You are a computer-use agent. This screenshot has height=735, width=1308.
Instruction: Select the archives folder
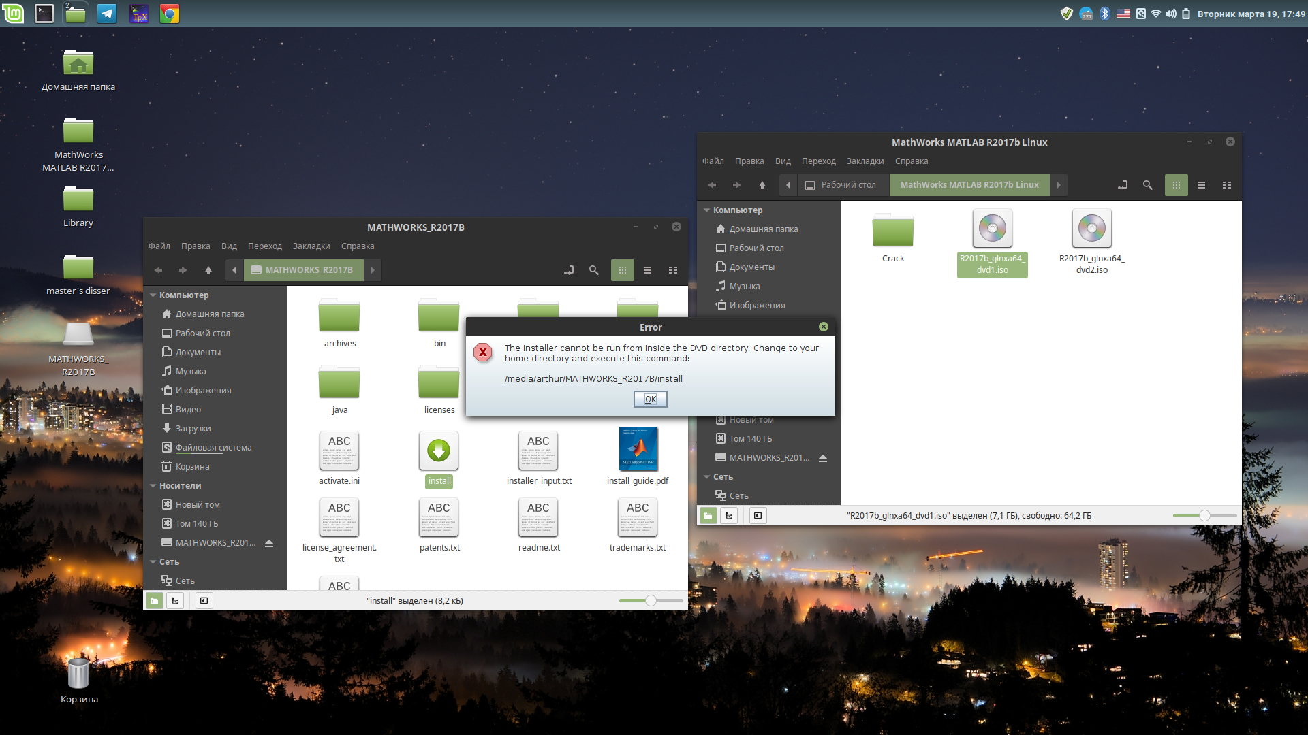tap(339, 323)
